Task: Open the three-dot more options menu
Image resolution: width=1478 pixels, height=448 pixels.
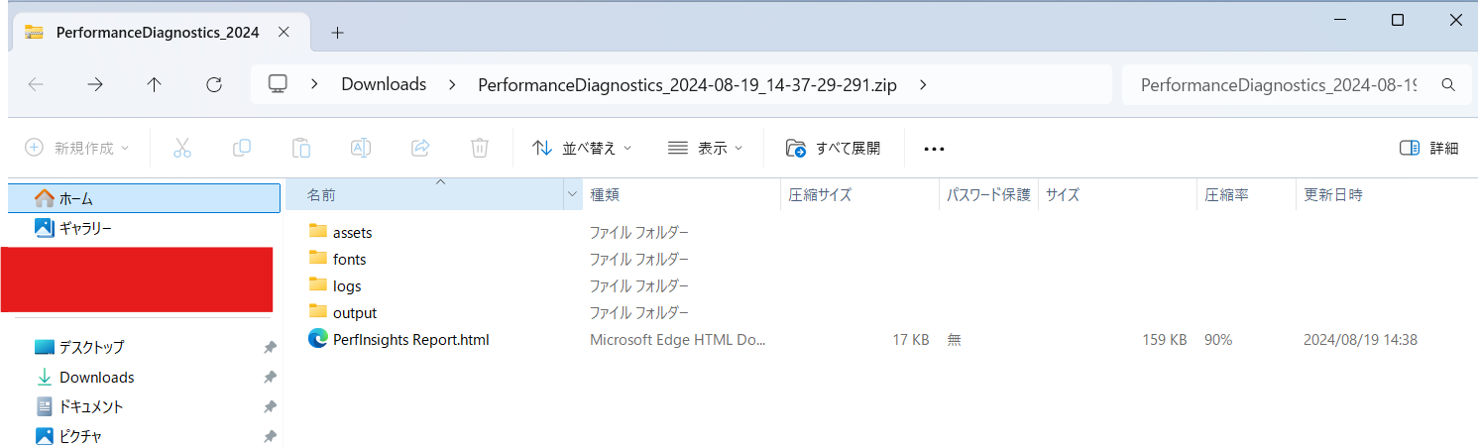Action: [934, 149]
